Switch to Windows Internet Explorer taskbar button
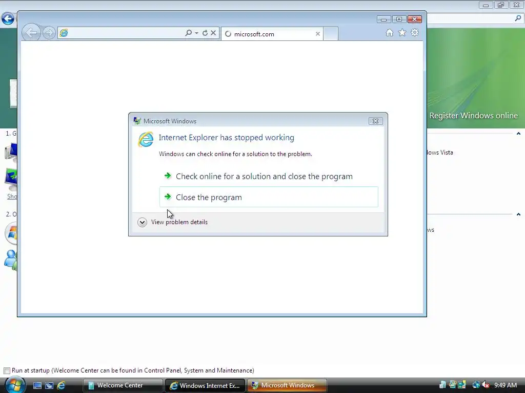 205,385
